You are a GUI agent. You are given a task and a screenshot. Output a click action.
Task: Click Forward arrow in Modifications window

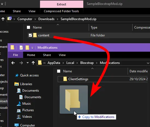[21, 63]
